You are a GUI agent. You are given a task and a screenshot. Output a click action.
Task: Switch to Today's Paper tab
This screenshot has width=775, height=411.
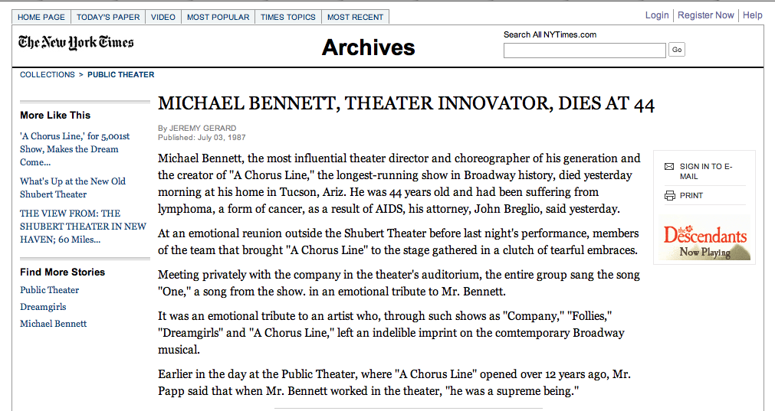[x=107, y=17]
